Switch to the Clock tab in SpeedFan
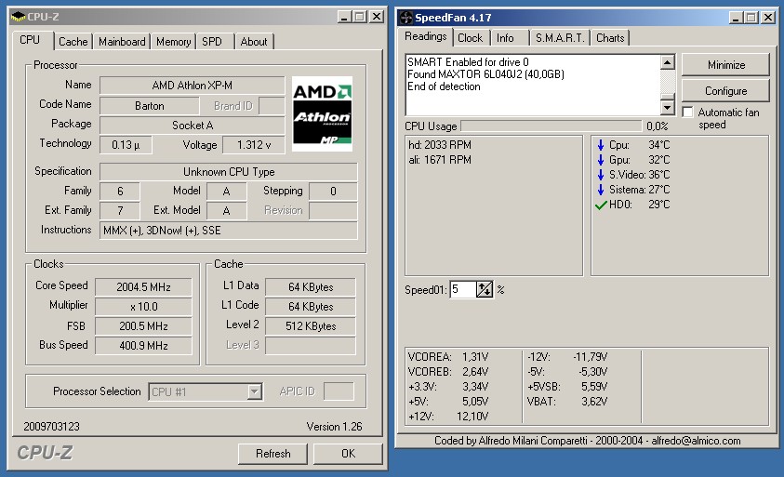This screenshot has width=784, height=477. [x=470, y=38]
